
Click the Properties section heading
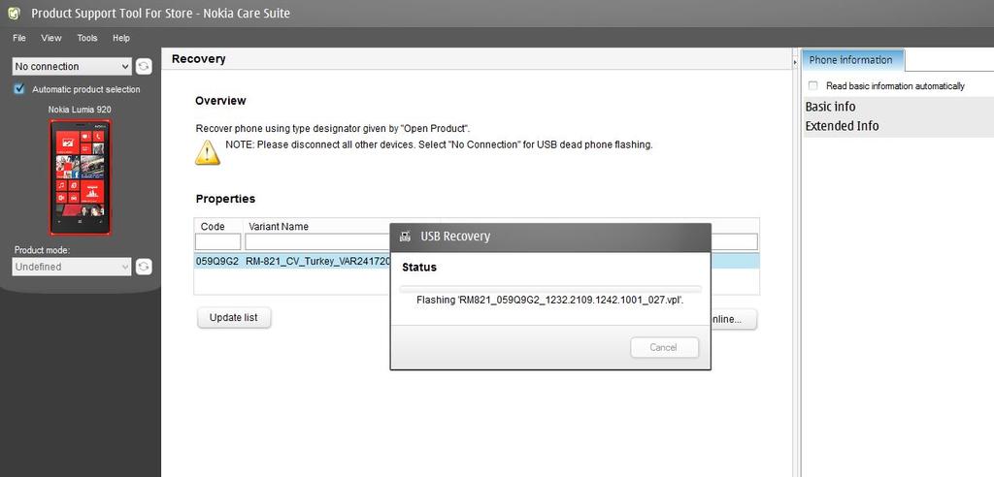[225, 199]
